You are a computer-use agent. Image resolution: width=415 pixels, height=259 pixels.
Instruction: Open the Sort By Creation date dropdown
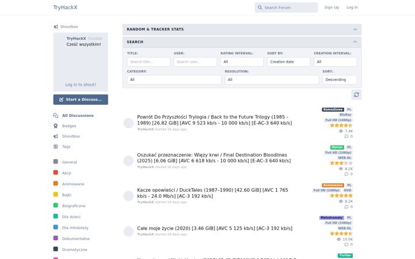(x=289, y=62)
